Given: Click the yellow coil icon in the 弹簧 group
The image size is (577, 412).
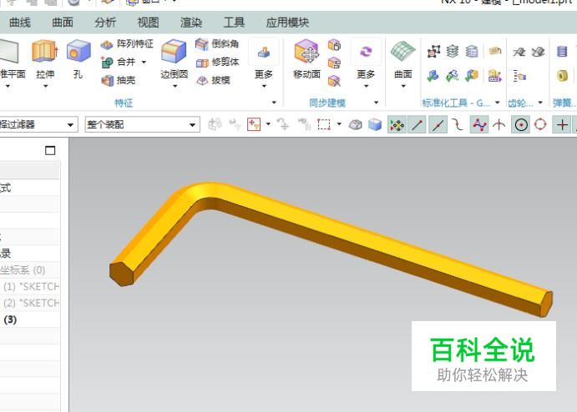Looking at the screenshot, I should pos(562,76).
